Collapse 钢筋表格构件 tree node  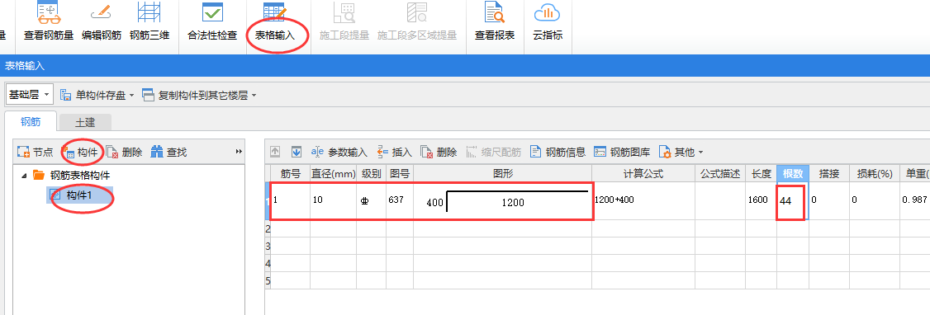[24, 176]
